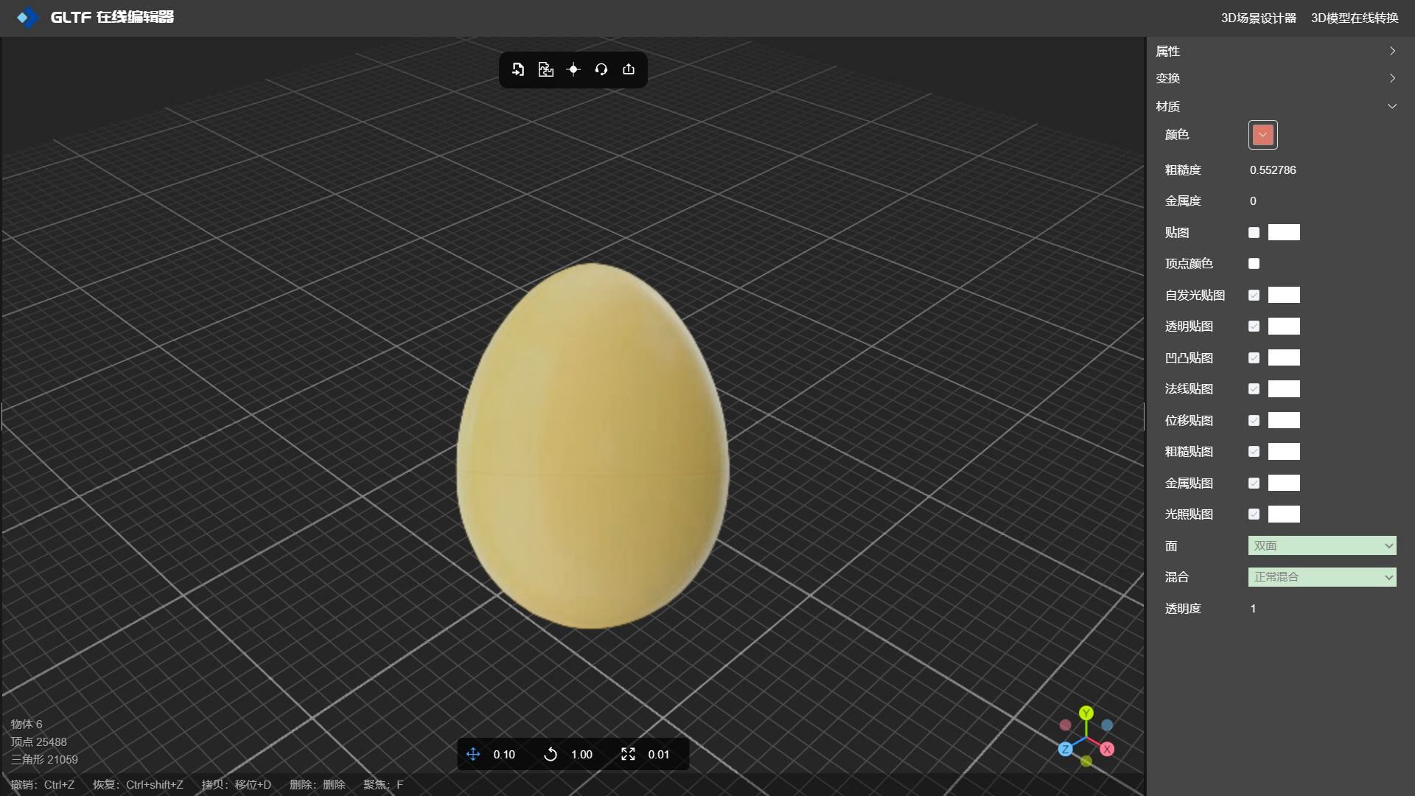Select the crosshair focus tool
The image size is (1415, 796).
click(x=573, y=69)
